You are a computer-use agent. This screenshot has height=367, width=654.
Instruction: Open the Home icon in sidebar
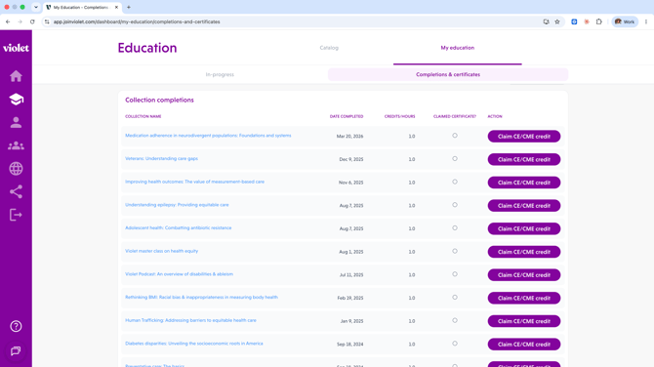tap(16, 76)
